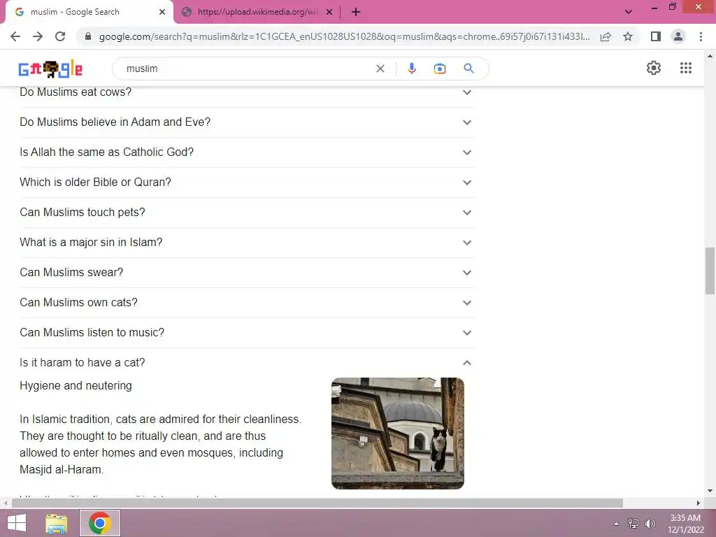Go back to the previous page
Image resolution: width=716 pixels, height=537 pixels.
pos(15,36)
